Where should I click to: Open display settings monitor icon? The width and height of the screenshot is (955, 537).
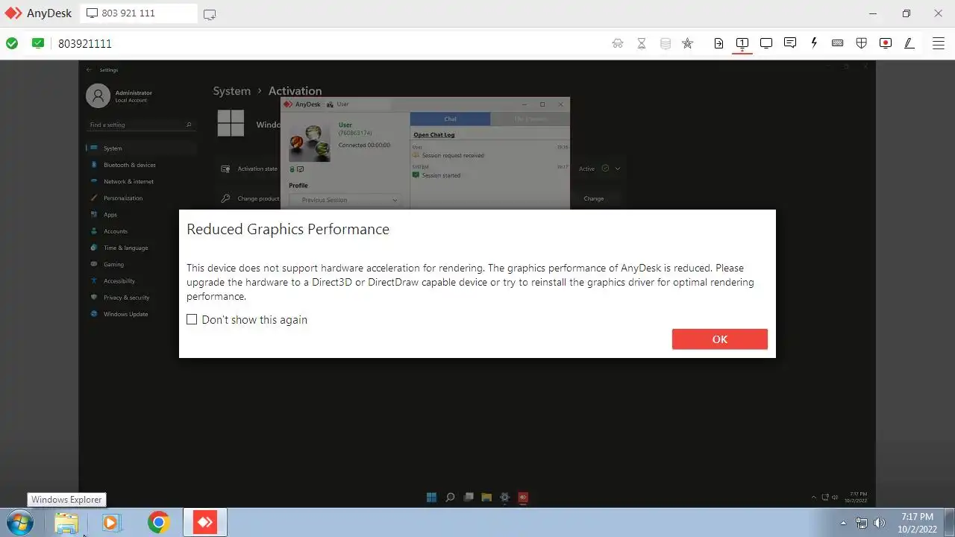coord(766,43)
